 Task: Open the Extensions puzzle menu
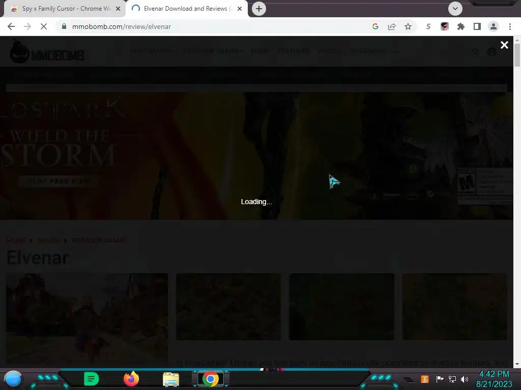tap(461, 26)
